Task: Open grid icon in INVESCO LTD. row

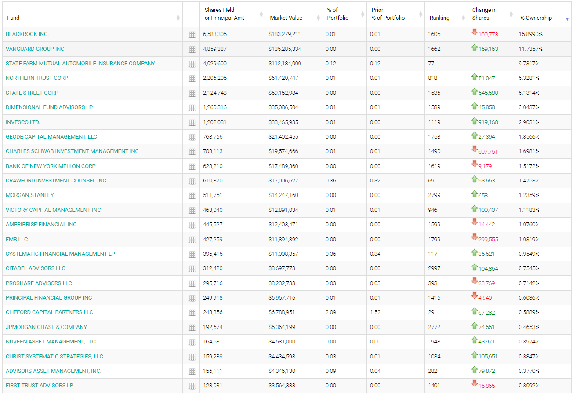Action: click(x=192, y=122)
